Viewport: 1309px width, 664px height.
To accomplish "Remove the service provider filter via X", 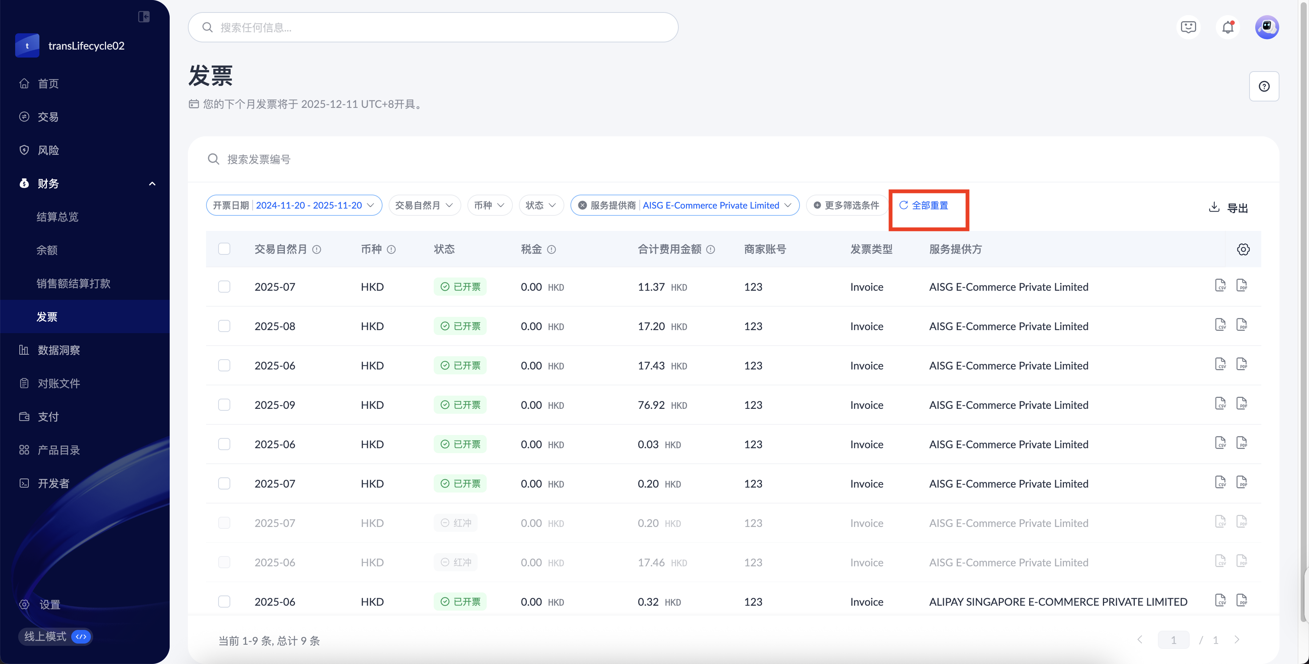I will tap(582, 205).
